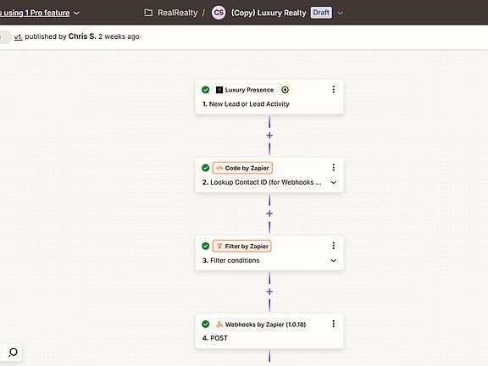Click the RealRealty folder icon
This screenshot has height=366, width=488.
point(148,13)
